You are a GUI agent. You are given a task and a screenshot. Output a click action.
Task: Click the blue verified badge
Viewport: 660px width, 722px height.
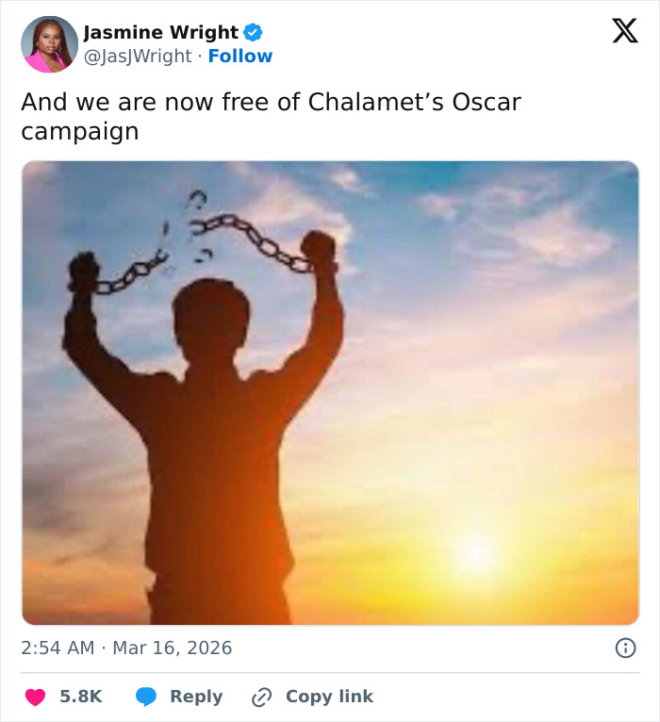[253, 32]
